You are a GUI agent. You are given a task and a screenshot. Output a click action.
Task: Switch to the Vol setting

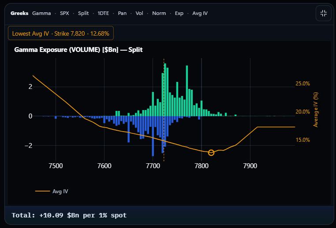pyautogui.click(x=139, y=13)
